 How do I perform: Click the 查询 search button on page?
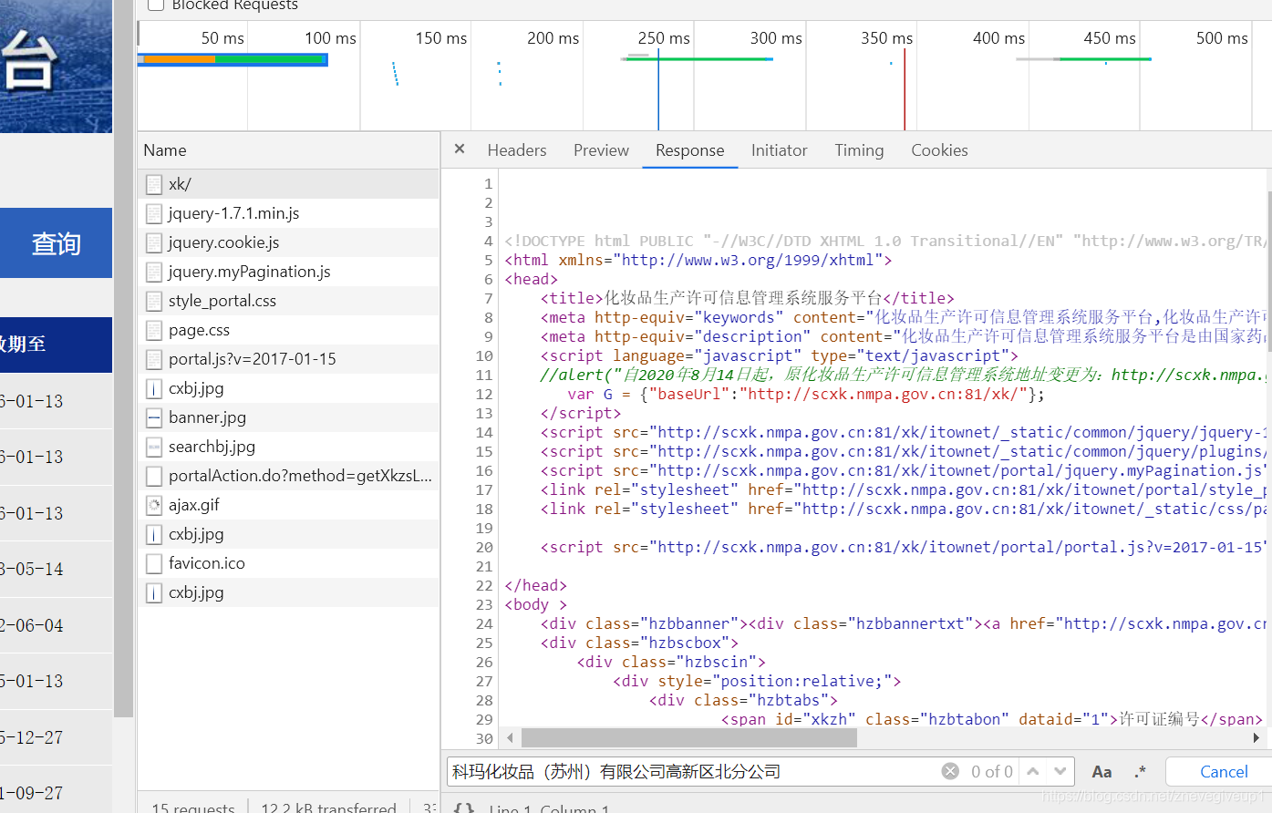coord(56,243)
